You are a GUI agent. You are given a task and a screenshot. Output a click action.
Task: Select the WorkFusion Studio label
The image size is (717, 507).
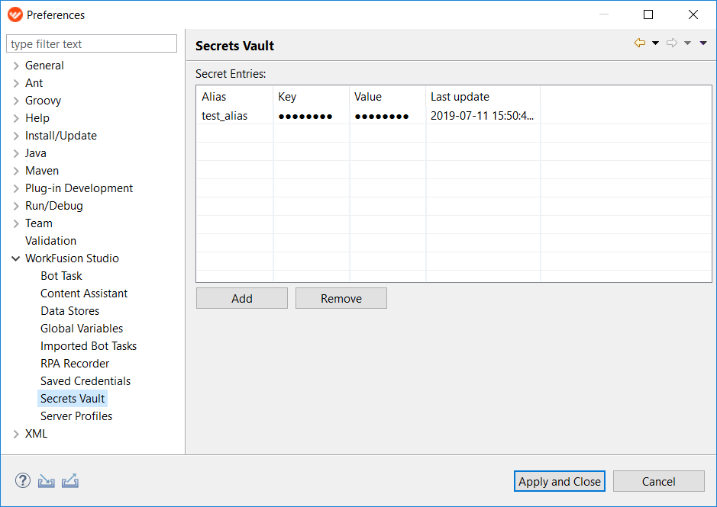(x=73, y=258)
